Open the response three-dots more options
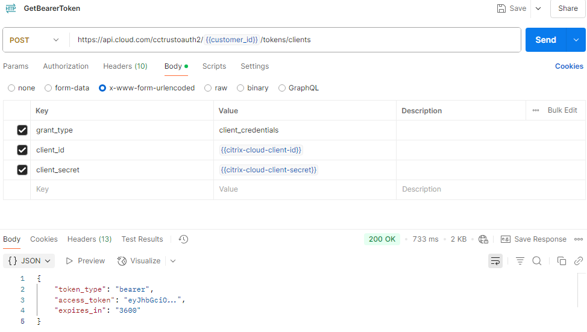Screen dimensions: 587x332 point(579,239)
